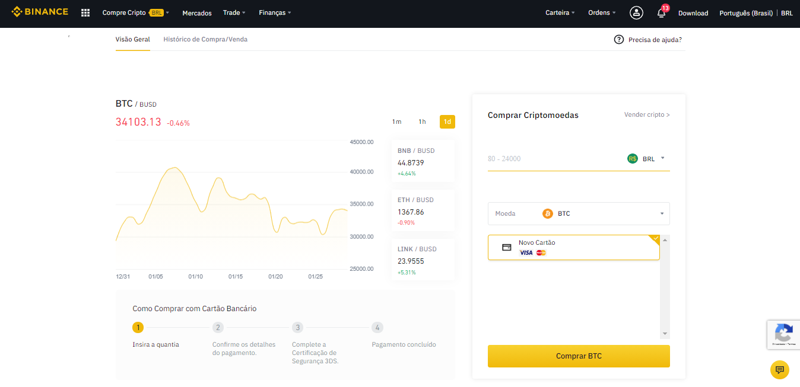Image resolution: width=800 pixels, height=387 pixels.
Task: Click step 2 Confirme os detalhes do pagamento
Action: [244, 338]
